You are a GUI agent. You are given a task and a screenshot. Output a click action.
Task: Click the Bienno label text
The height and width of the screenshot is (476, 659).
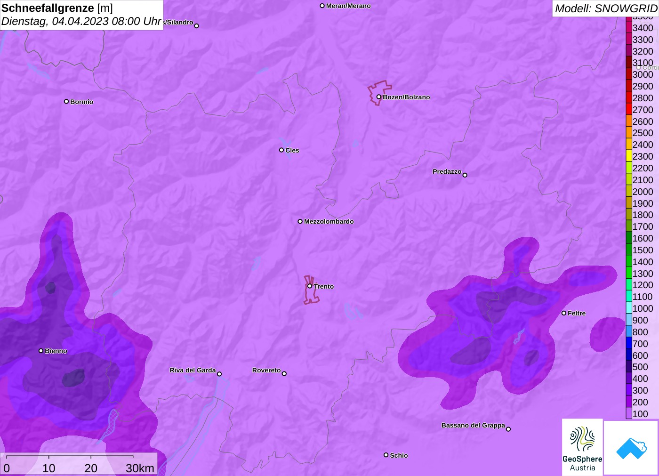coord(56,351)
